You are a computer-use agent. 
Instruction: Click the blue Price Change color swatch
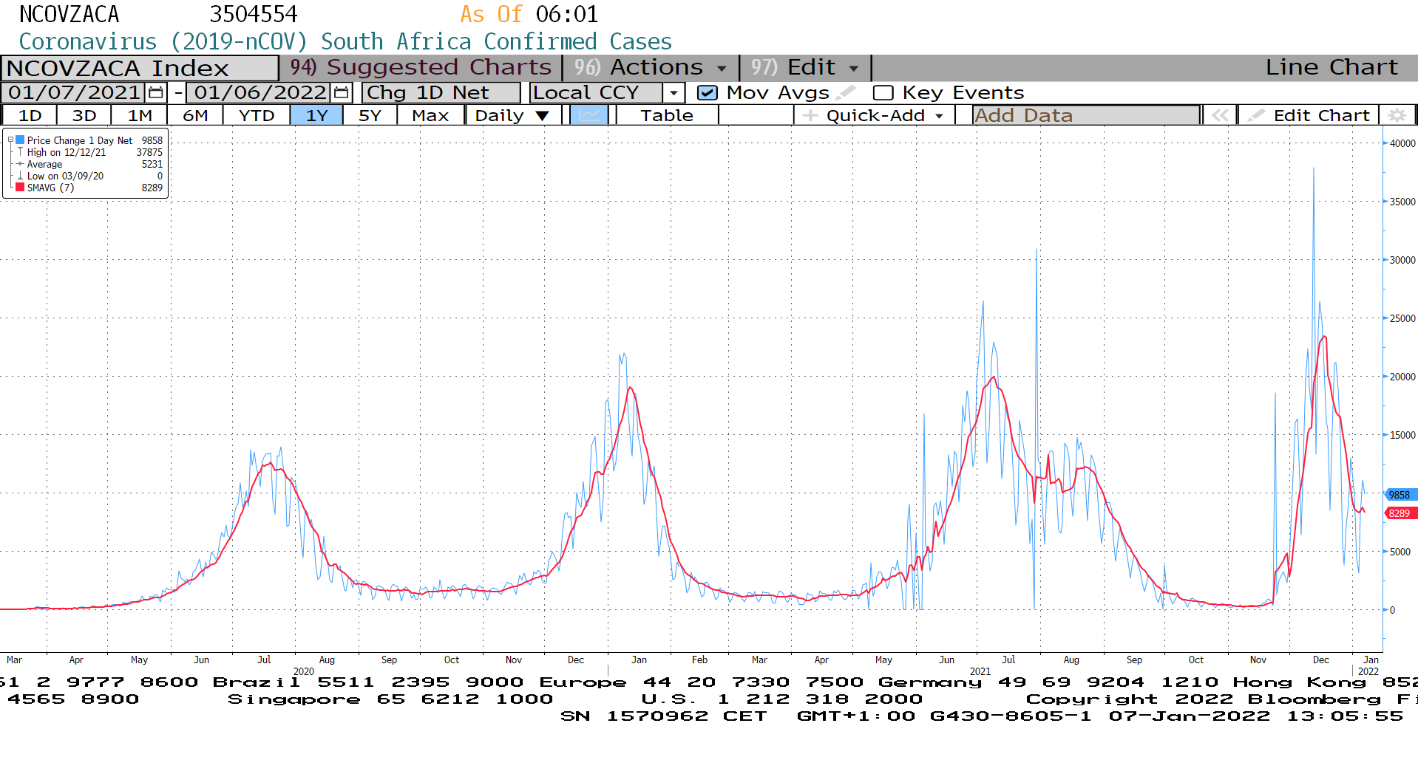click(x=20, y=140)
